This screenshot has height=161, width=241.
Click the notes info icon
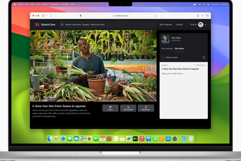pos(204,57)
